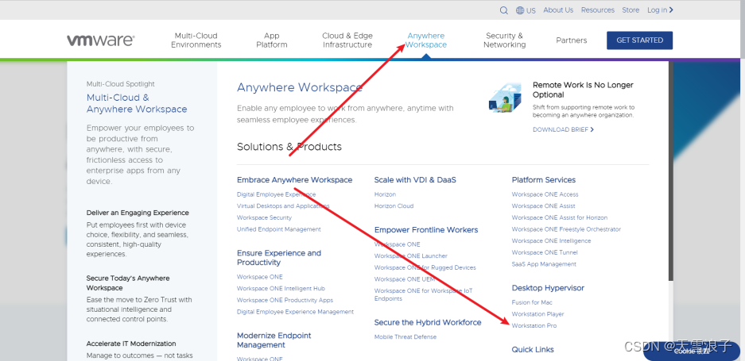Open the Horizon Cloud link
The width and height of the screenshot is (745, 361).
point(394,205)
